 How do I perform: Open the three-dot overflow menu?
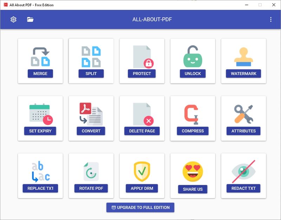(x=270, y=20)
